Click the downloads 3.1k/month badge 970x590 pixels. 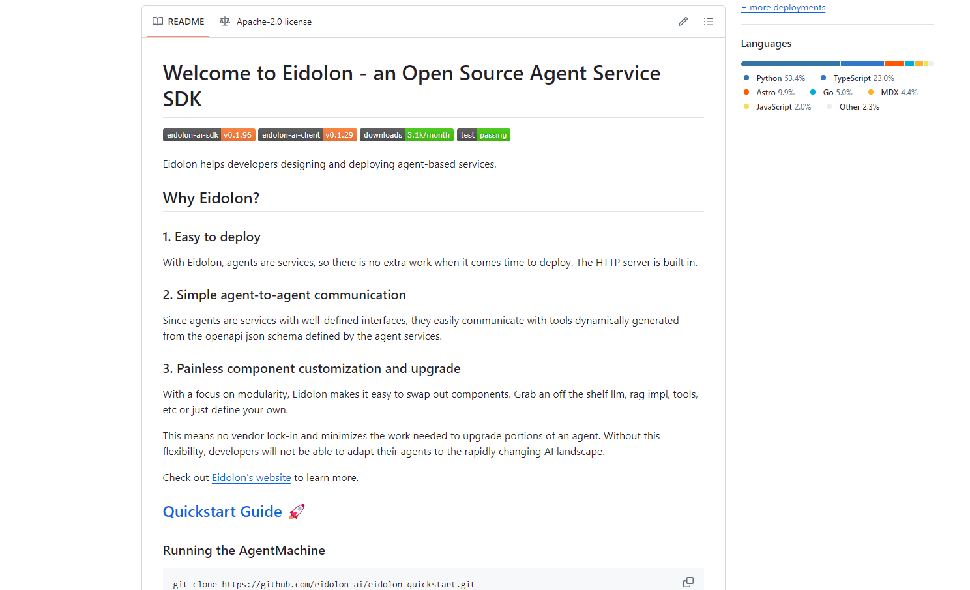[406, 135]
